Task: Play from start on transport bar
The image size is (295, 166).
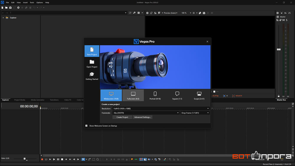Action: point(50,160)
